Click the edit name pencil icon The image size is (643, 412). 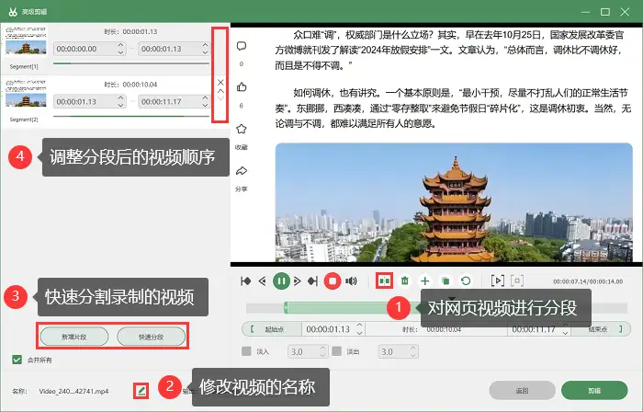click(141, 390)
